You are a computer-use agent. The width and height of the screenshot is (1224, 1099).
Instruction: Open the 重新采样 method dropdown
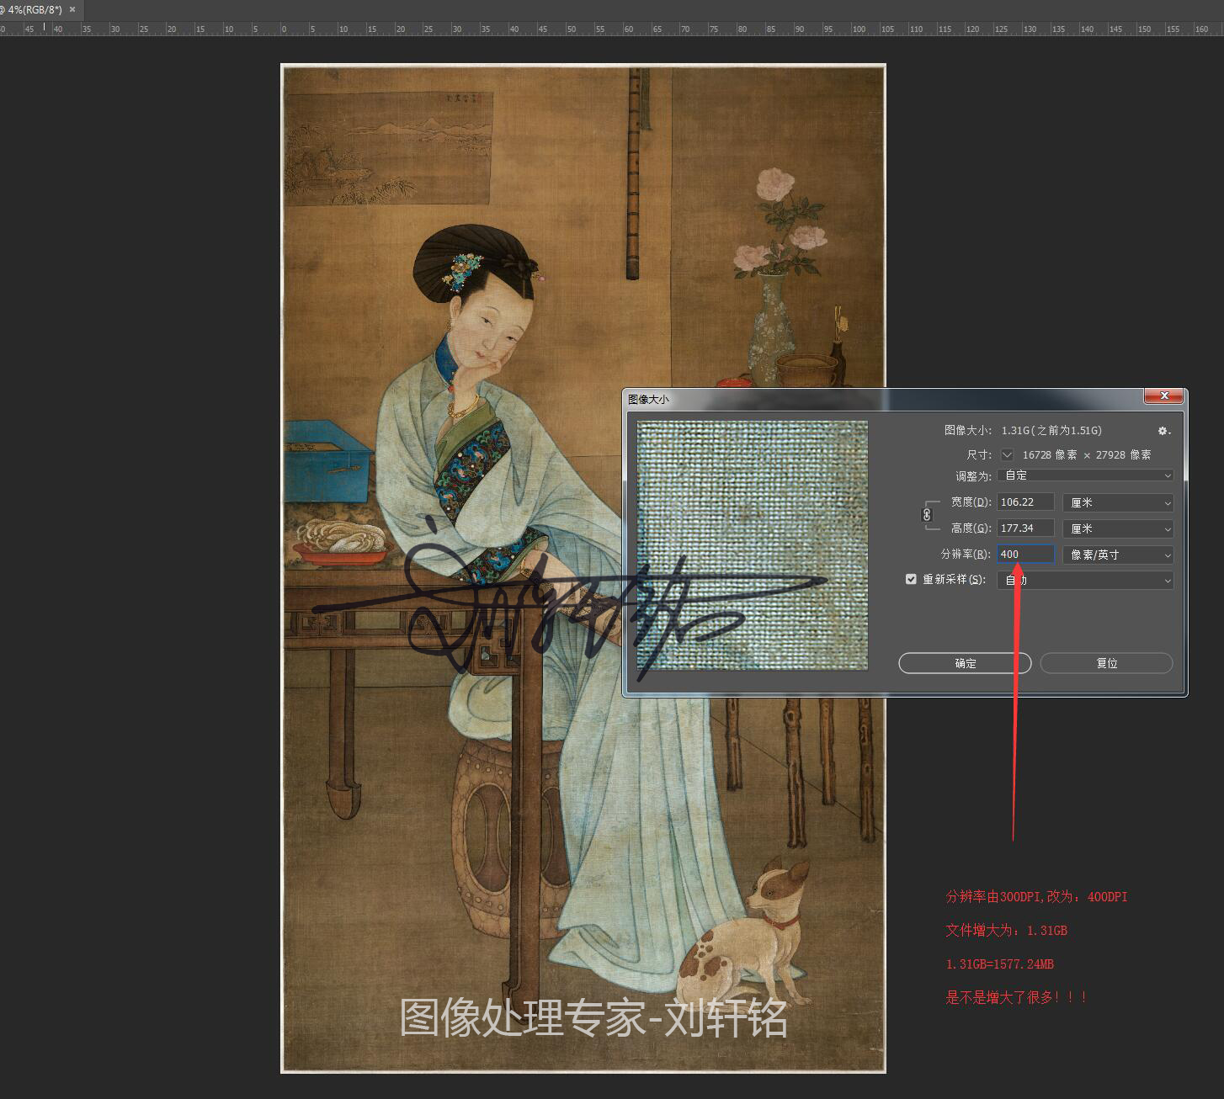pos(1086,580)
